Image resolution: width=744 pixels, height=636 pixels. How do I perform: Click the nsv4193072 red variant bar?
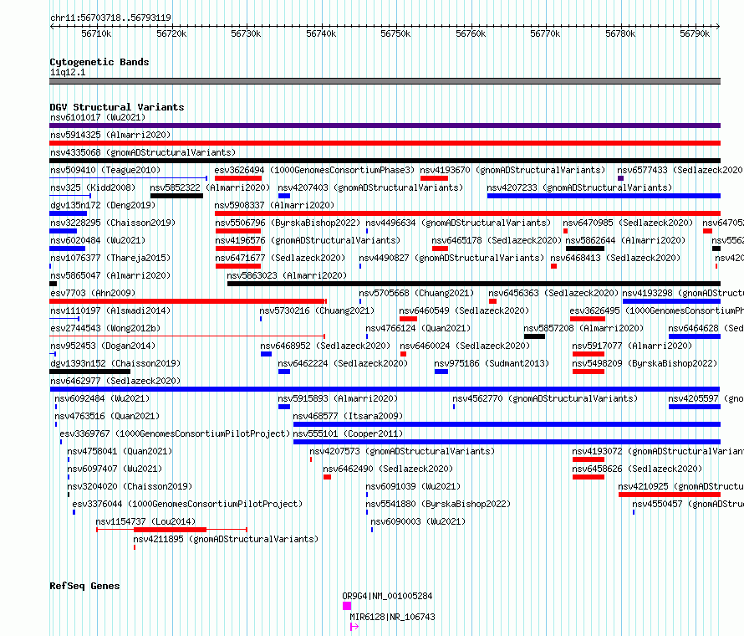(589, 459)
